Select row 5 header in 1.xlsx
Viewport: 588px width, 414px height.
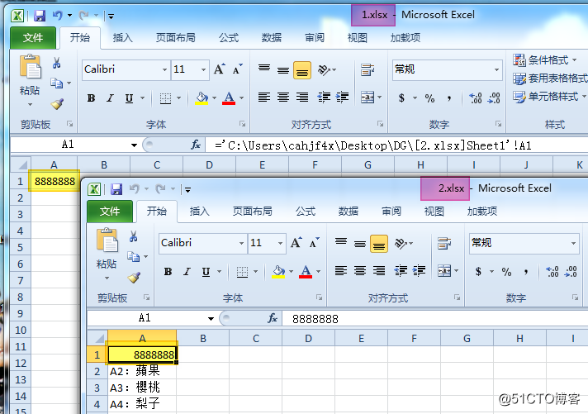21,247
